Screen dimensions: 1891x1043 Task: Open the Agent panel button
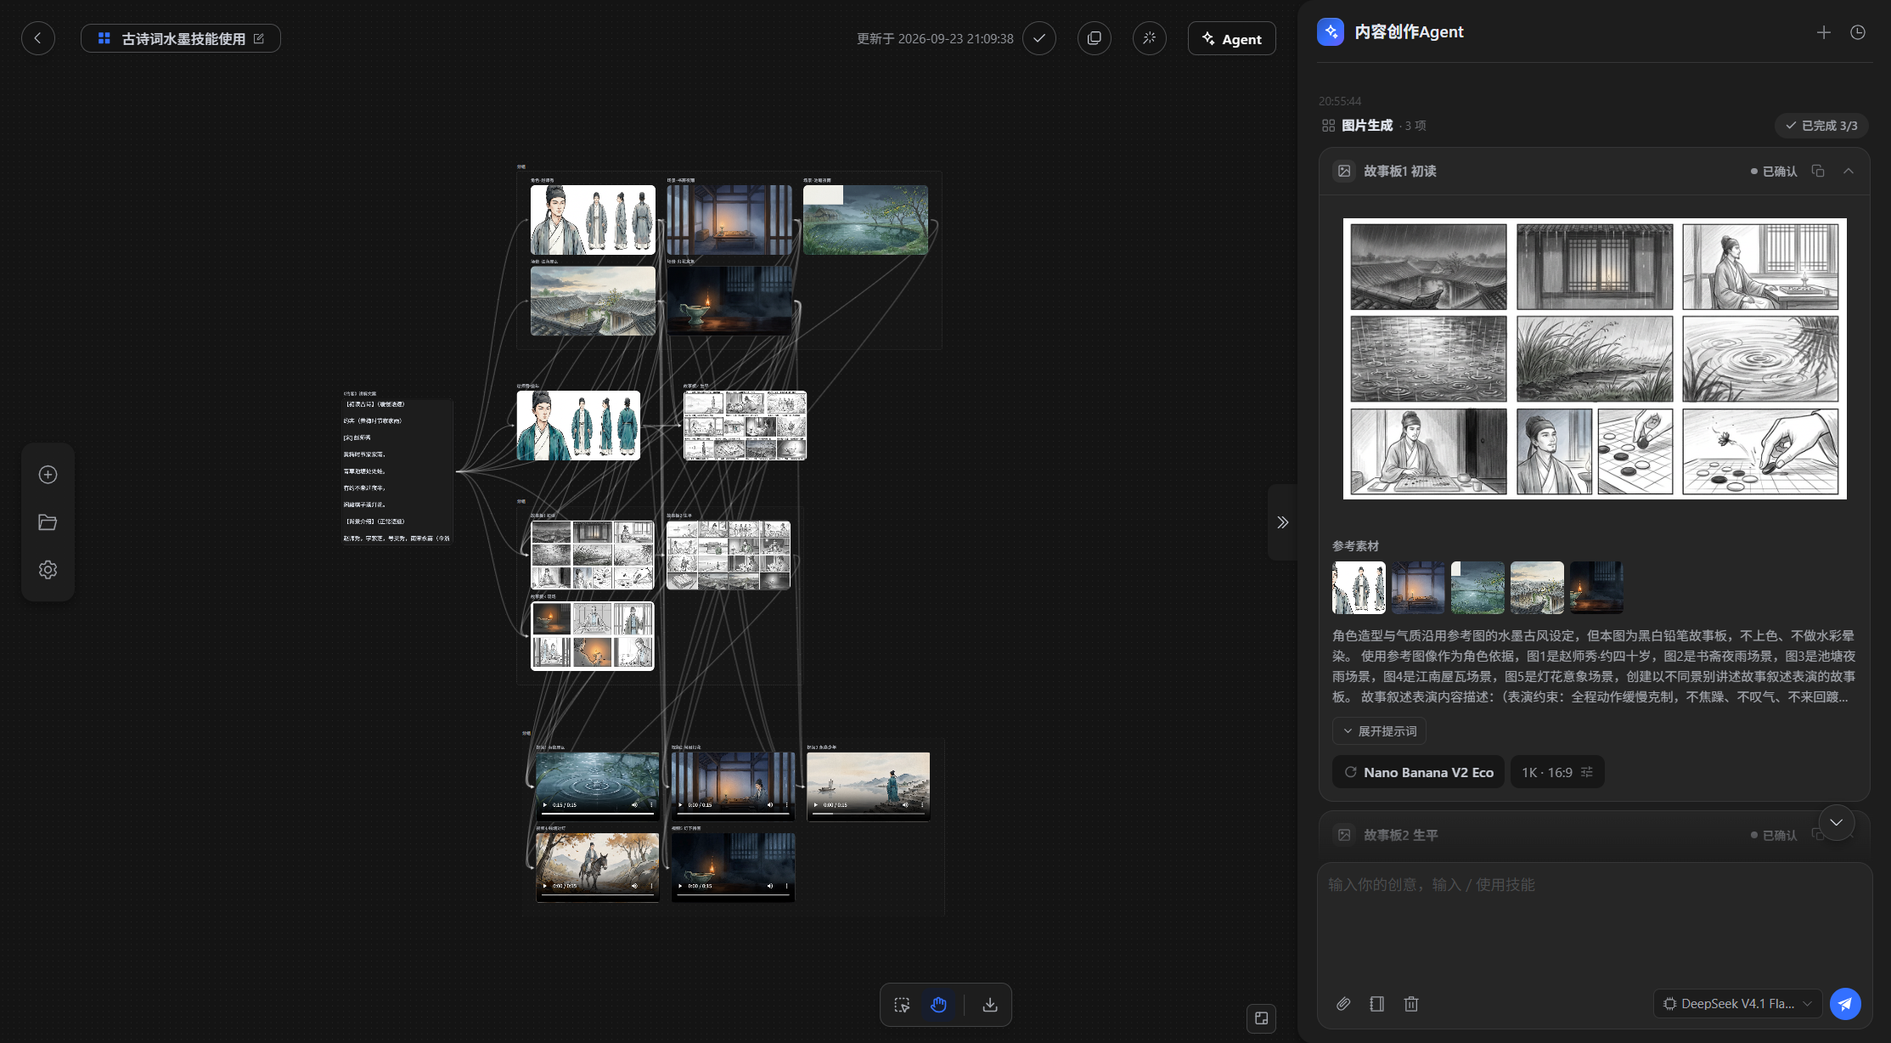[1231, 38]
